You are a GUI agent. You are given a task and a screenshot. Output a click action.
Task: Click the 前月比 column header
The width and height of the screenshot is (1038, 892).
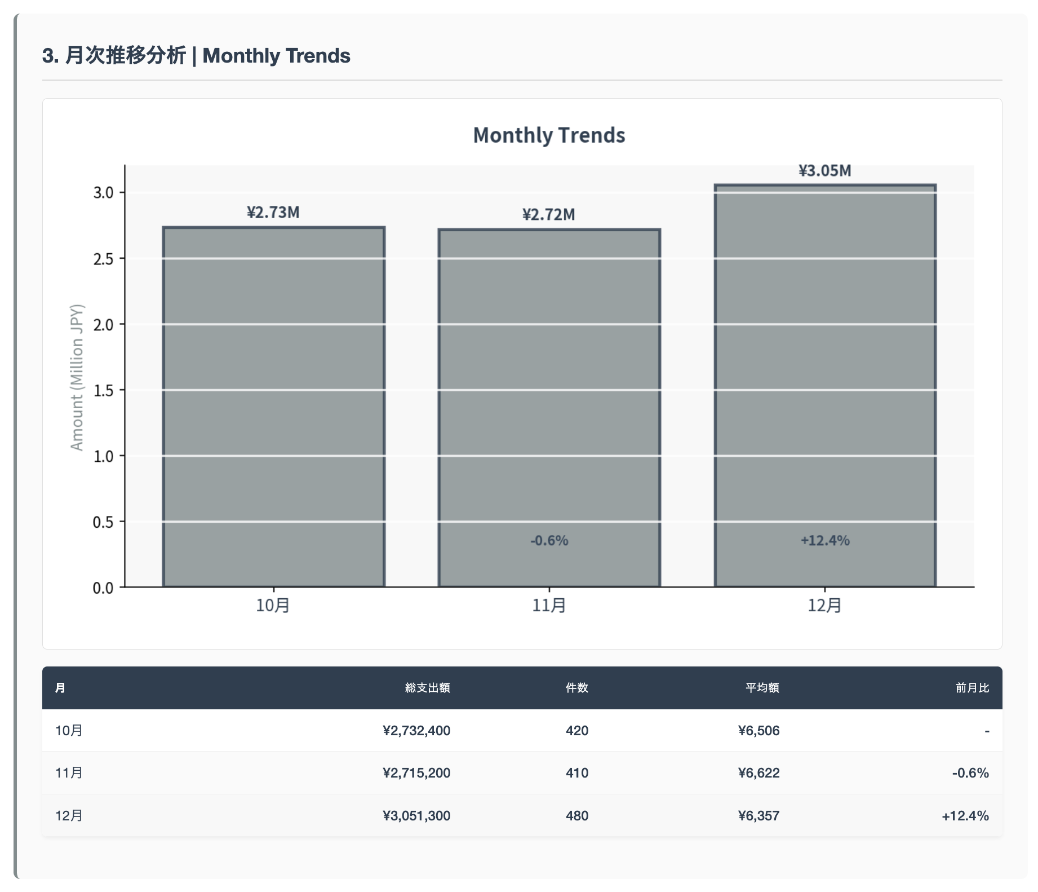pos(972,688)
